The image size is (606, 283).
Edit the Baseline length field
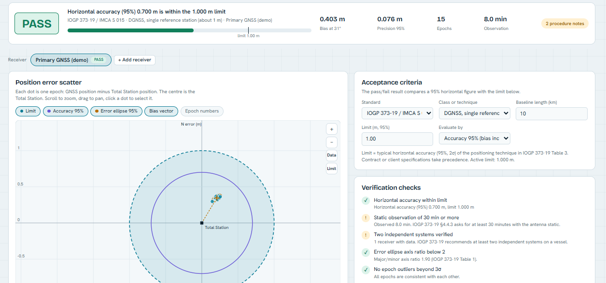tap(551, 113)
